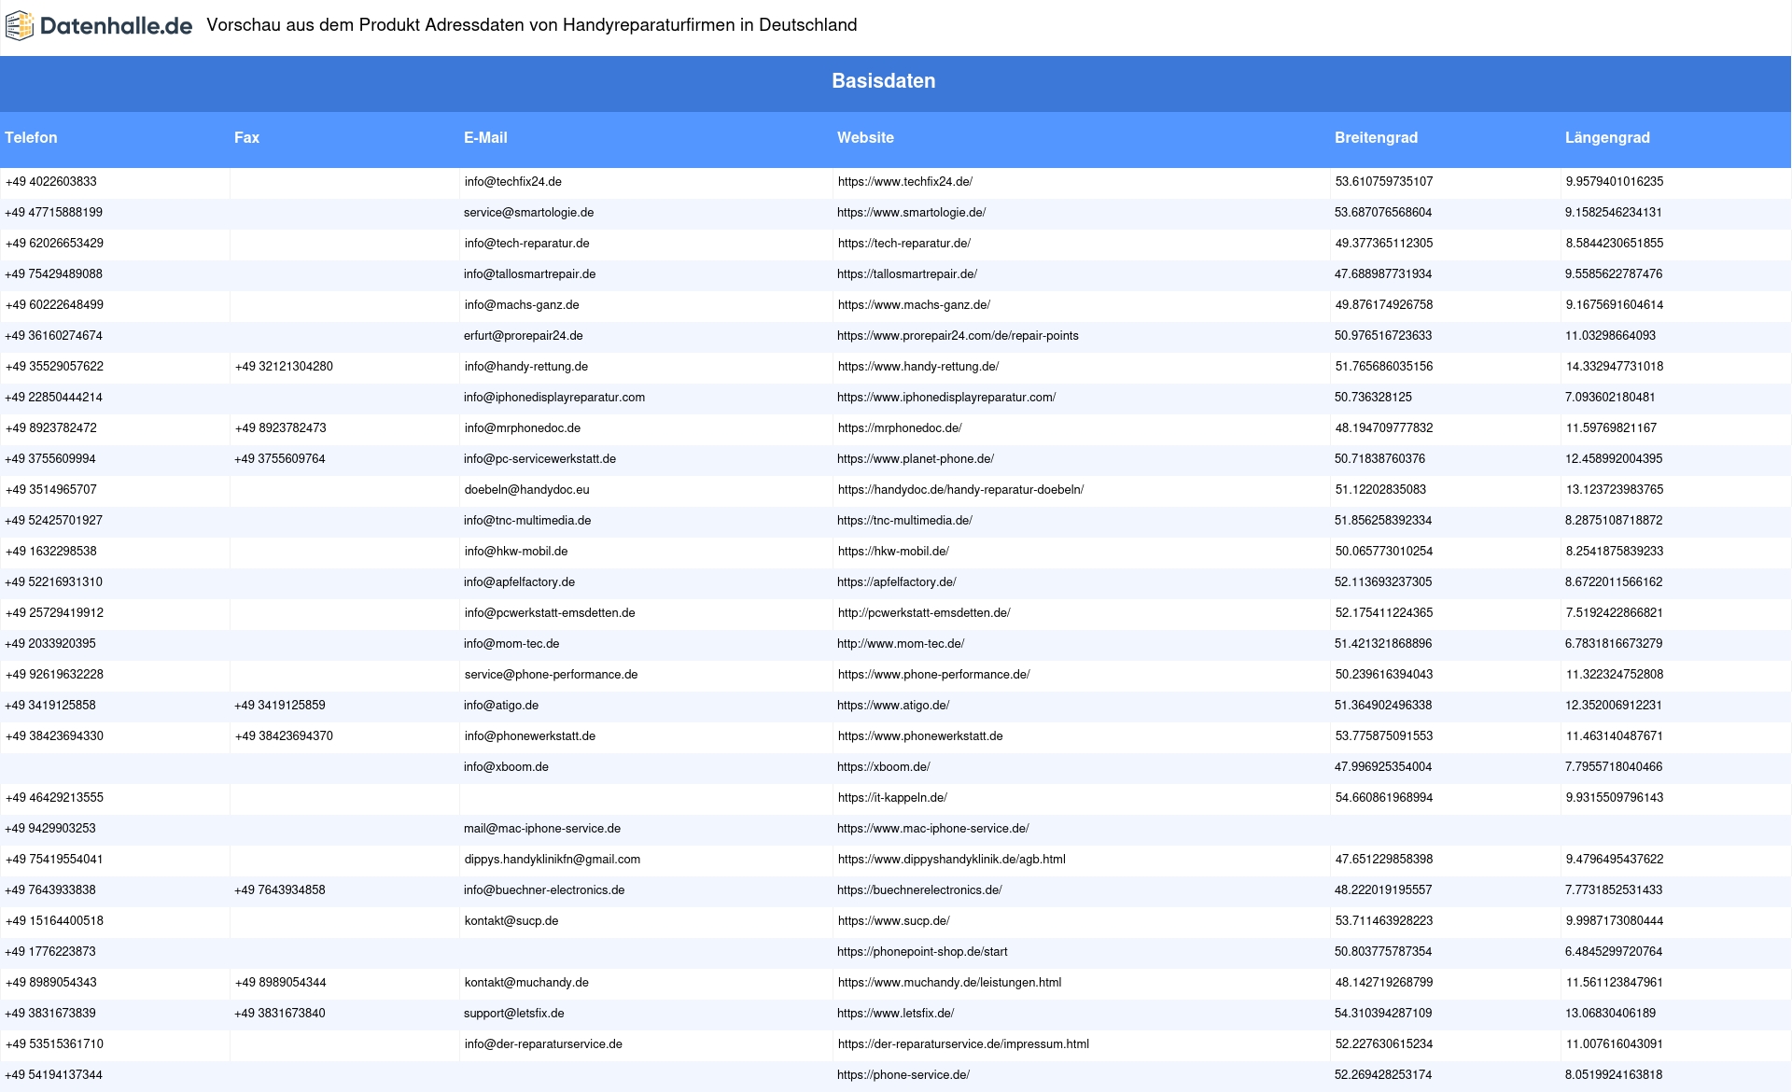This screenshot has width=1792, height=1092.
Task: Select longitude value 13.06830406189
Action: click(x=1610, y=1014)
